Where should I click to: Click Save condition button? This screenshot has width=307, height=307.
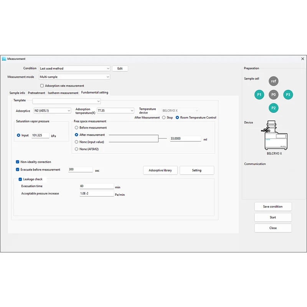click(x=273, y=206)
